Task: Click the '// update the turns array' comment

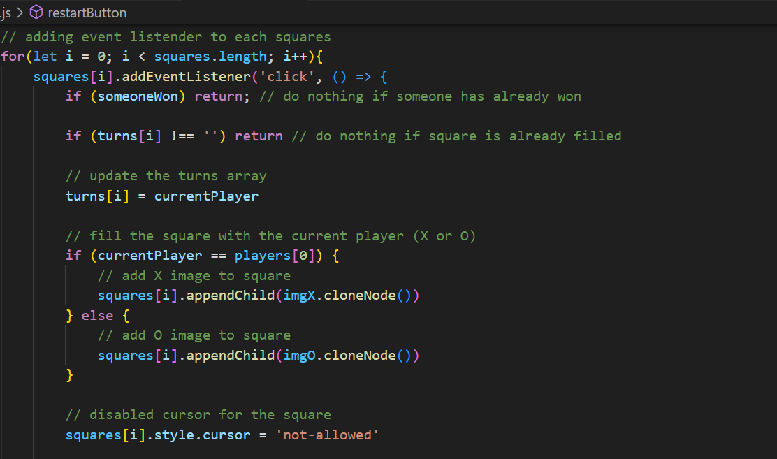Action: coord(166,175)
